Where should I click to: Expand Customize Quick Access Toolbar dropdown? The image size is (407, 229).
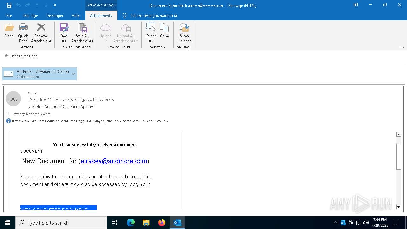coord(55,5)
